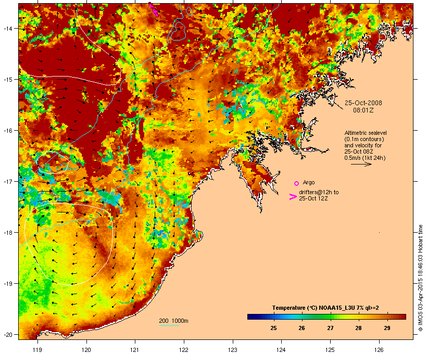Click the temperature color bar
This screenshot has width=427, height=354.
pyautogui.click(x=327, y=317)
